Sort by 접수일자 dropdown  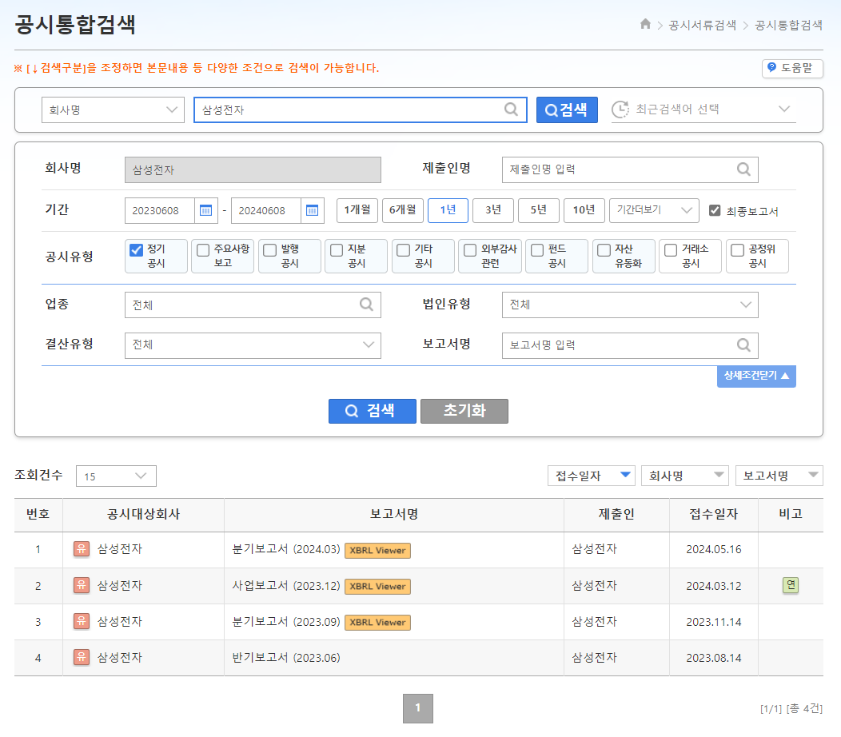591,476
